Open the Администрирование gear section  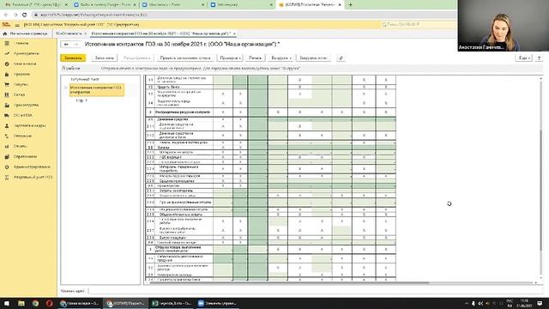click(x=32, y=167)
